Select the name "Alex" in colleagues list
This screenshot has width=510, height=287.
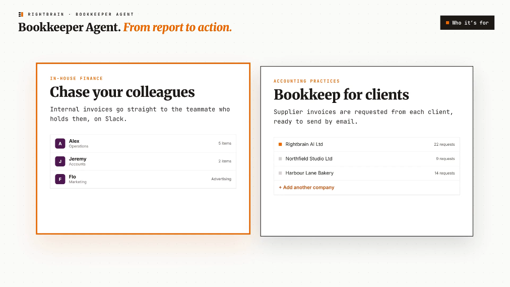74,141
